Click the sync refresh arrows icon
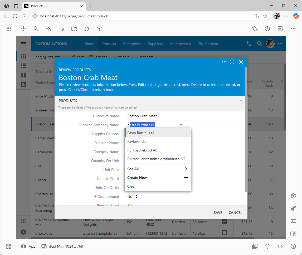Image resolution: width=302 pixels, height=255 pixels. coord(87,29)
